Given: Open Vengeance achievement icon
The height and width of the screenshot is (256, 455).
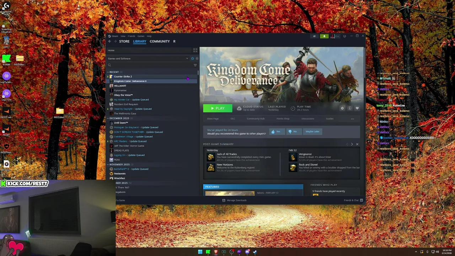Looking at the screenshot, I should [x=293, y=157].
